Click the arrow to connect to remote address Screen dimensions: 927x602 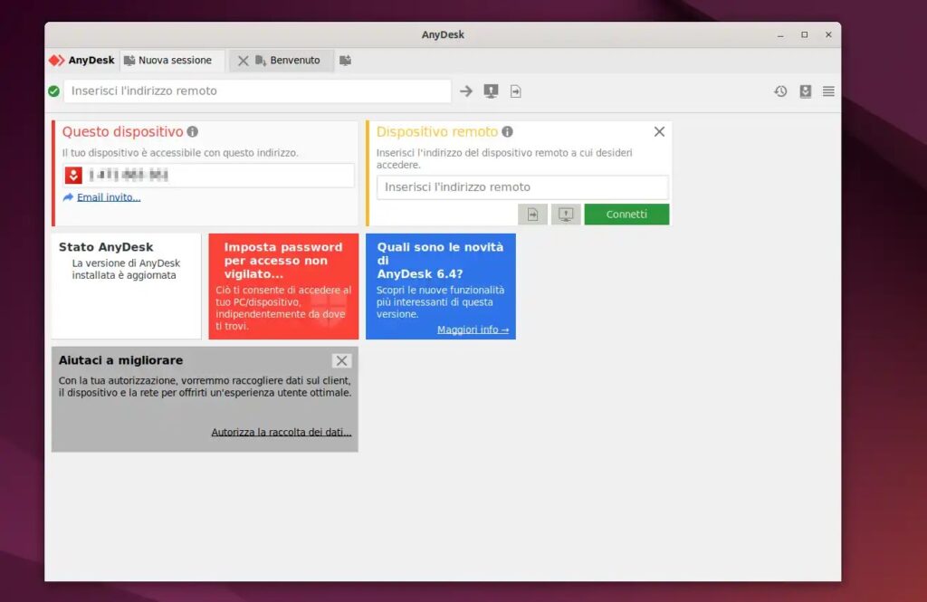pyautogui.click(x=465, y=91)
